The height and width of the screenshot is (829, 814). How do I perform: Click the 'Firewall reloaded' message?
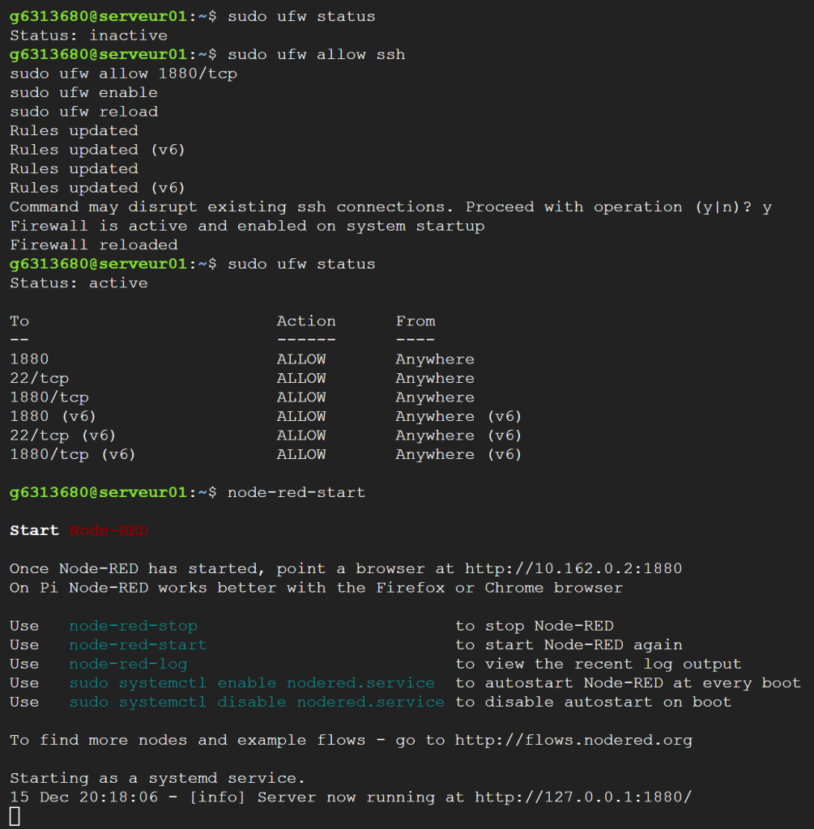point(93,244)
